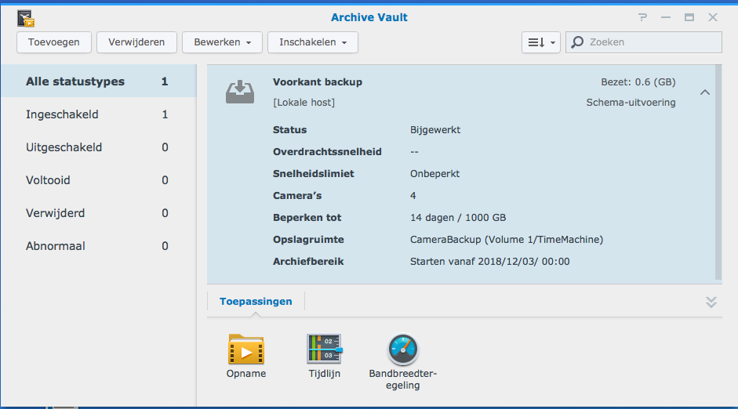Open the Inschakelen dropdown menu

(x=312, y=42)
